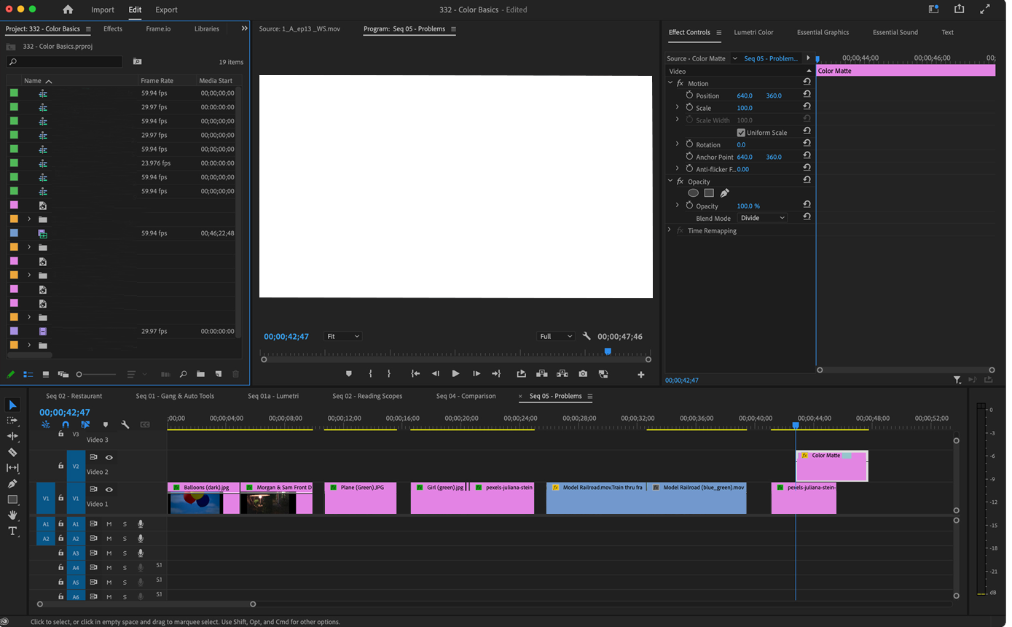Click the Export Frame camera icon
The height and width of the screenshot is (627, 1012).
point(583,374)
